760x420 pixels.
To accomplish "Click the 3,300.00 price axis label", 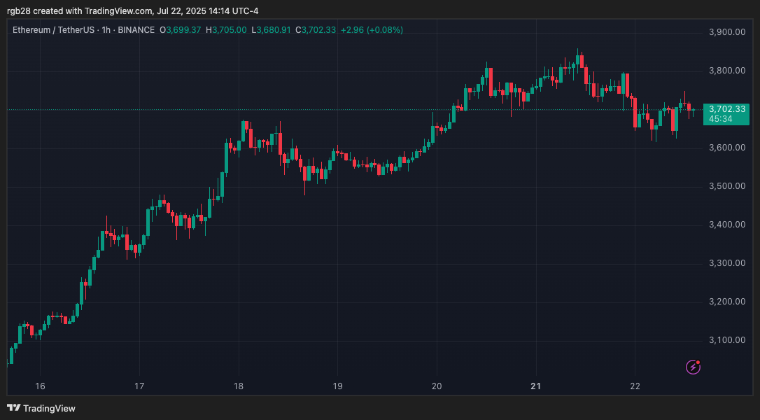I will 726,263.
